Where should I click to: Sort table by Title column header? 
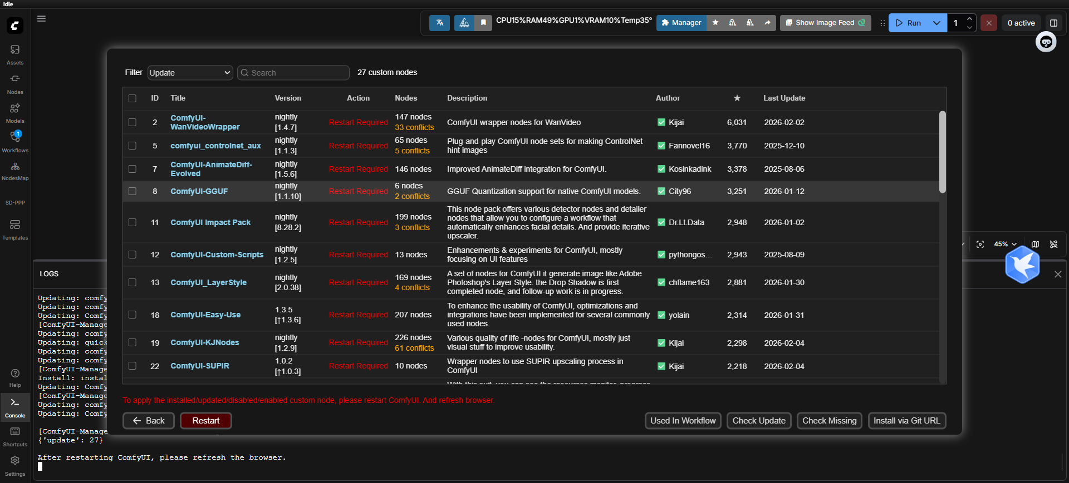tap(178, 98)
